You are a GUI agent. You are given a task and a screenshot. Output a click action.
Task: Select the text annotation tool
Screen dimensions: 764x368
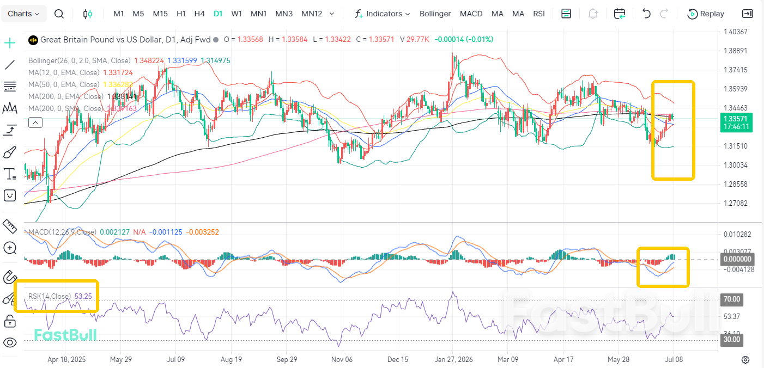[x=10, y=174]
